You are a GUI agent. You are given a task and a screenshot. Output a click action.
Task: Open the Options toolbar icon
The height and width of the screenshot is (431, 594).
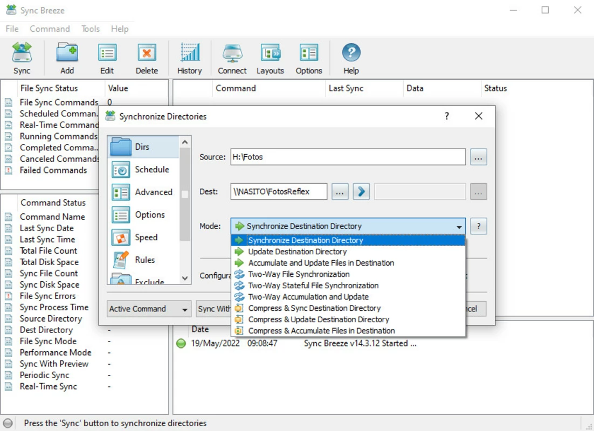click(x=309, y=53)
